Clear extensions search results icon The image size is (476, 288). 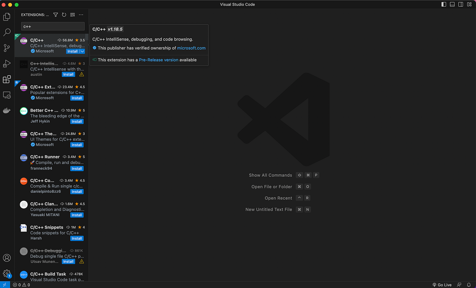(73, 15)
